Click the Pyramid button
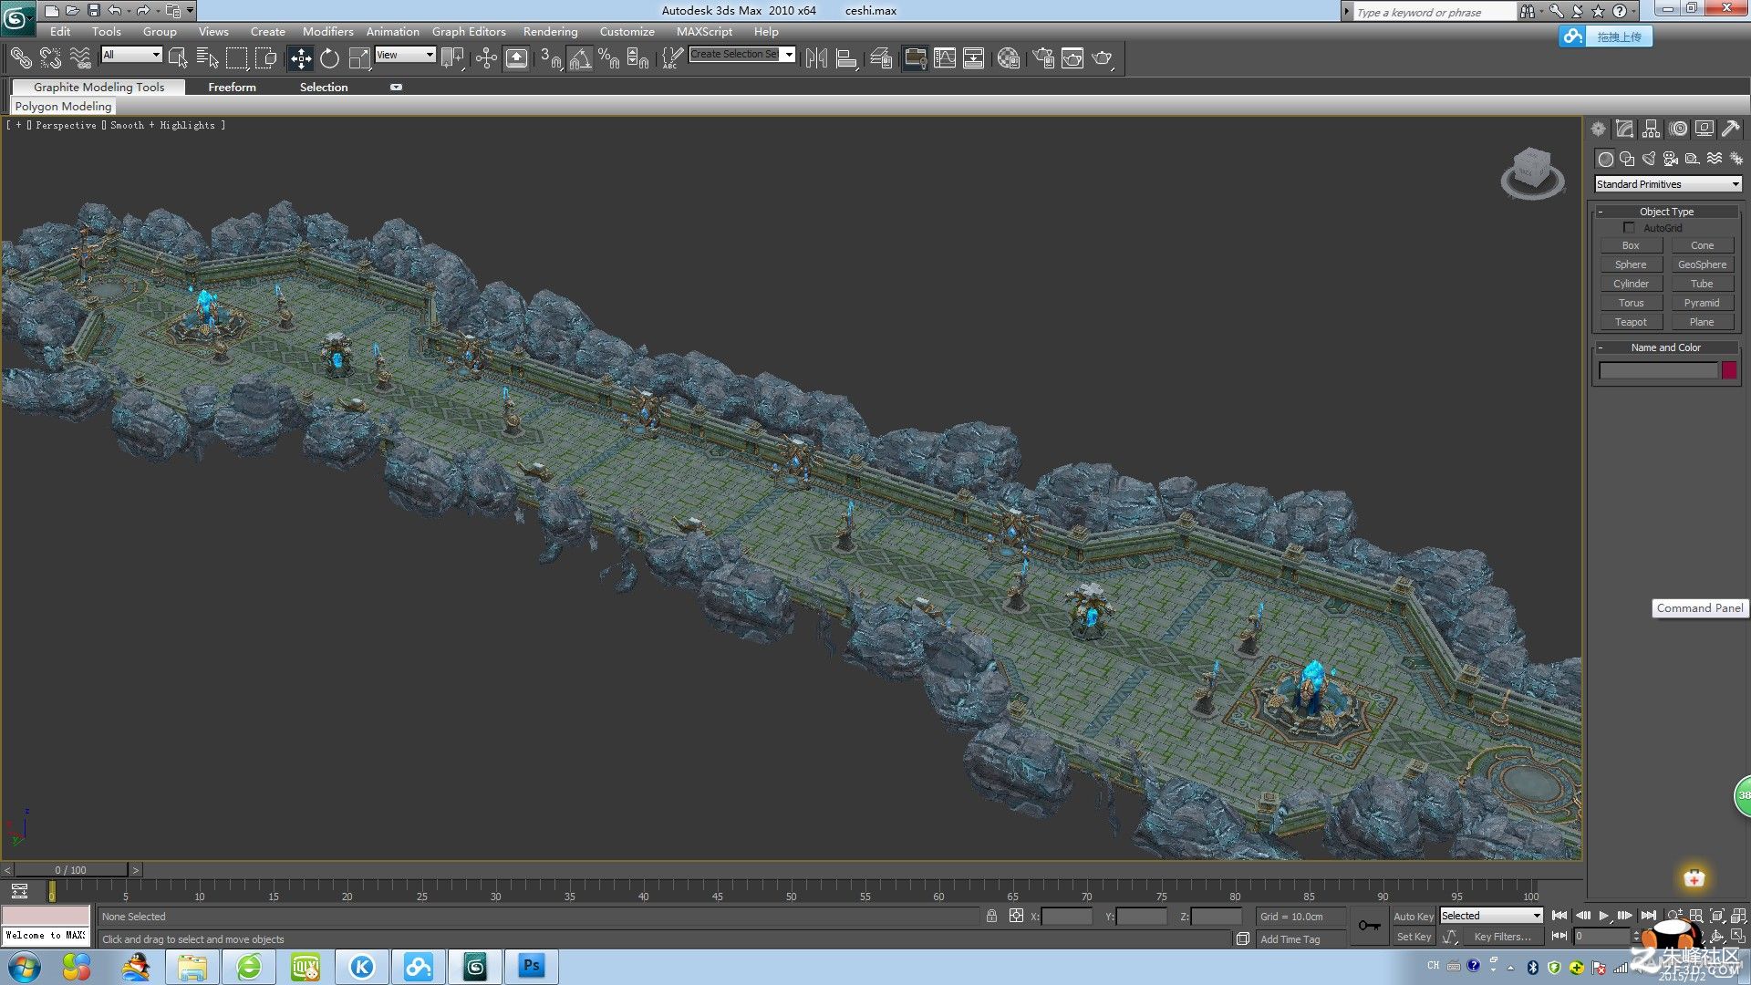This screenshot has width=1751, height=985. pos(1702,303)
